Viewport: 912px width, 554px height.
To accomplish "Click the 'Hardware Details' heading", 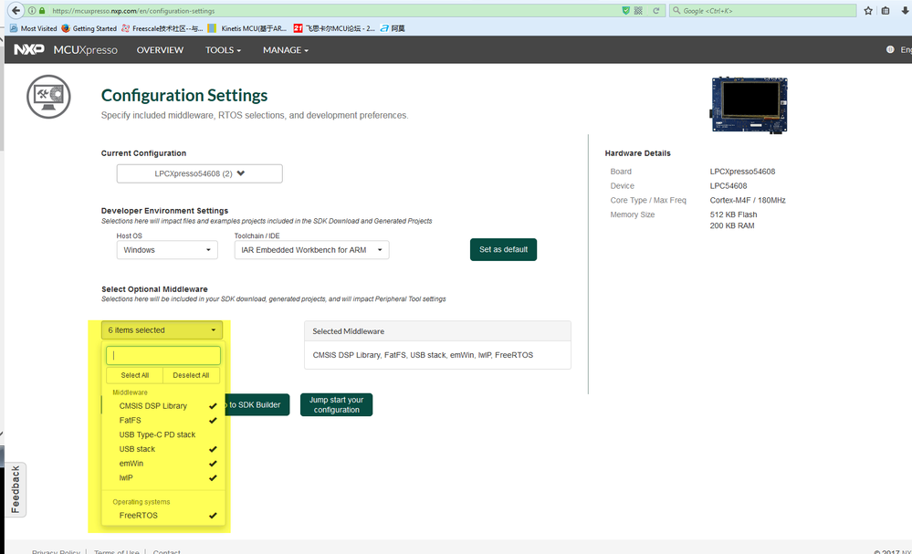I will tap(637, 153).
